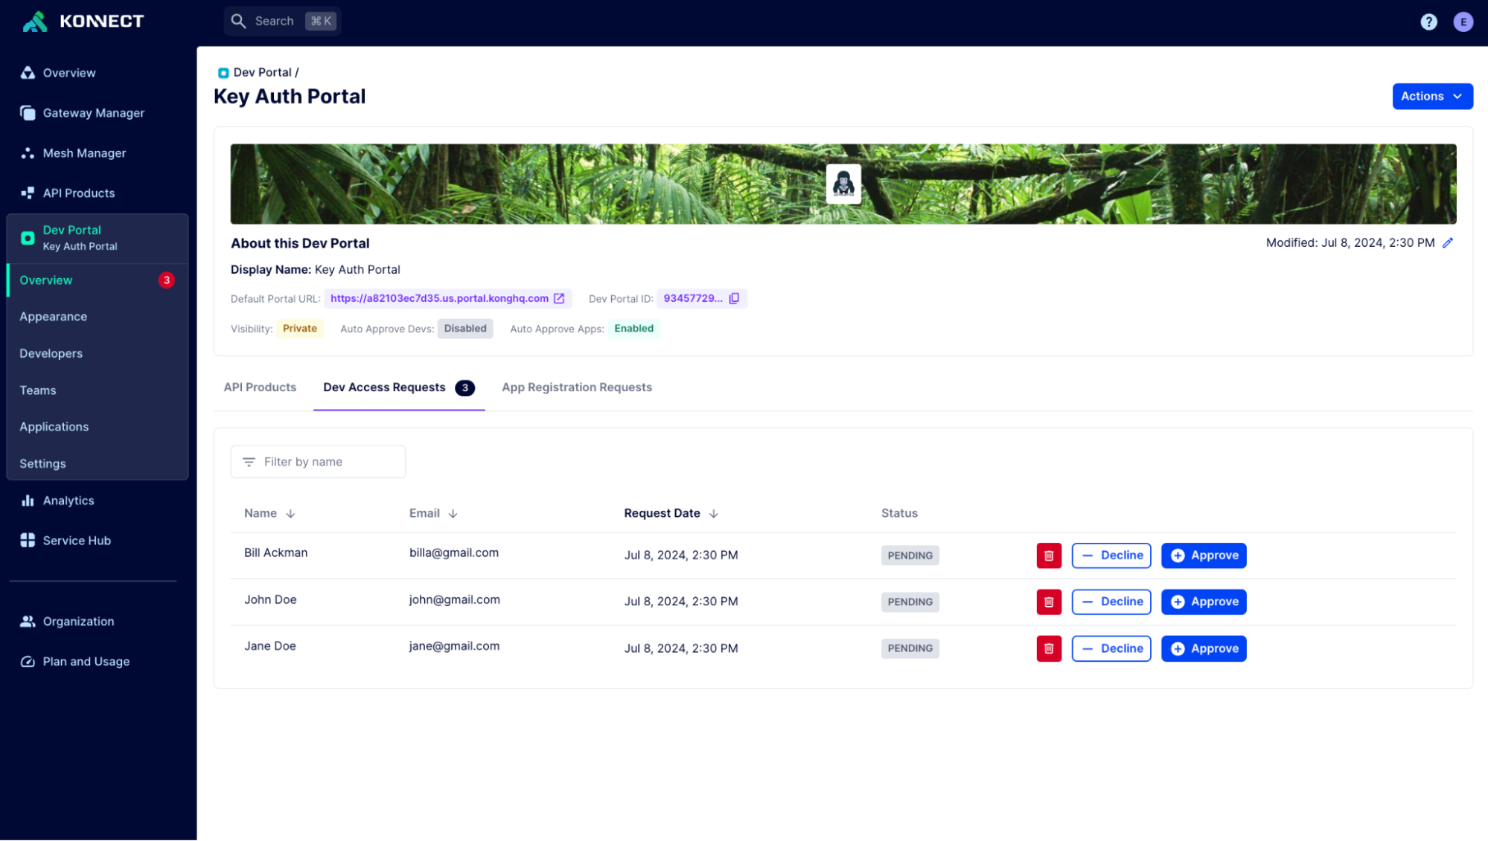Viewport: 1488px width, 841px height.
Task: Go to Service Hub in the sidebar
Action: point(76,541)
